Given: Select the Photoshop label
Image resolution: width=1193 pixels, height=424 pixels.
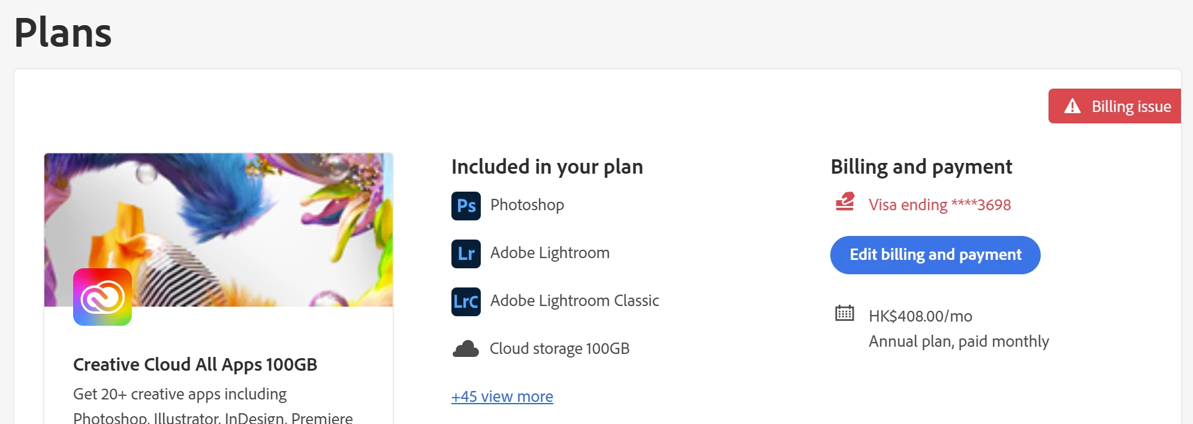Looking at the screenshot, I should pos(527,205).
